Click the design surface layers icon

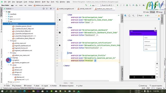point(125,16)
